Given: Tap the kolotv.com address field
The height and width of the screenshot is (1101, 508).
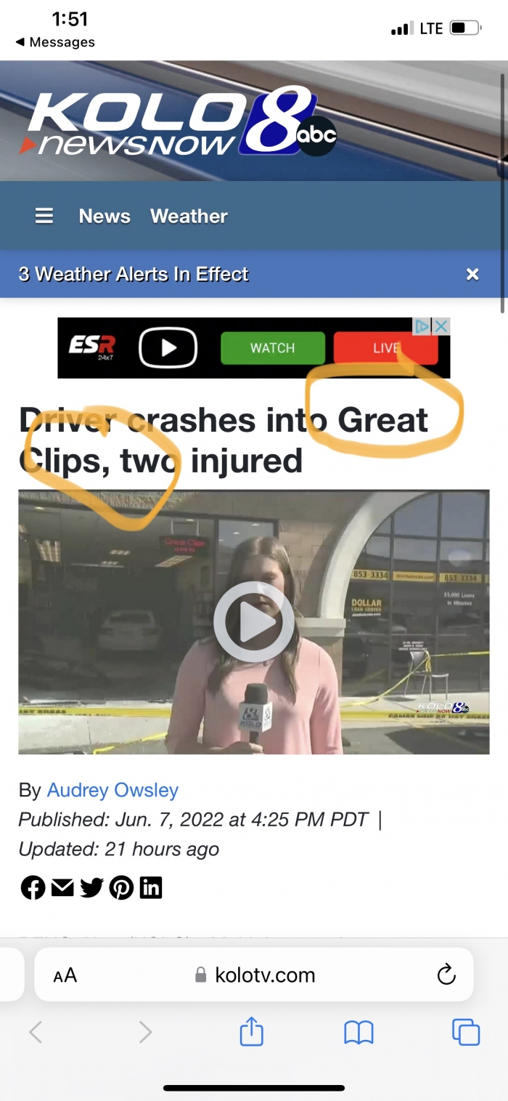Looking at the screenshot, I should (254, 975).
